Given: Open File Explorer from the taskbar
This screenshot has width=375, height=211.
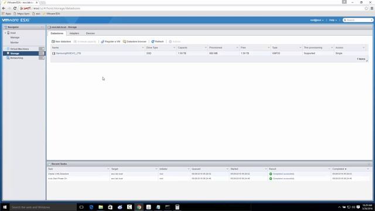Looking at the screenshot, I should click(x=101, y=207).
